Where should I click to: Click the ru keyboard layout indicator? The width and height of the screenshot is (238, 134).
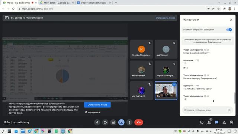(x=202, y=131)
